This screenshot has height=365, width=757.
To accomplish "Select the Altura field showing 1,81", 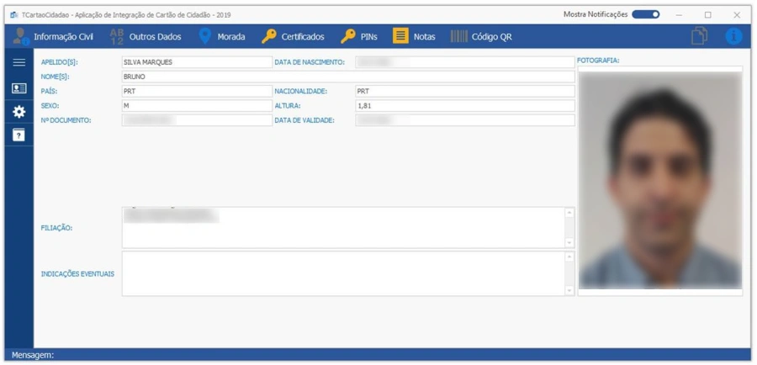I will click(464, 106).
